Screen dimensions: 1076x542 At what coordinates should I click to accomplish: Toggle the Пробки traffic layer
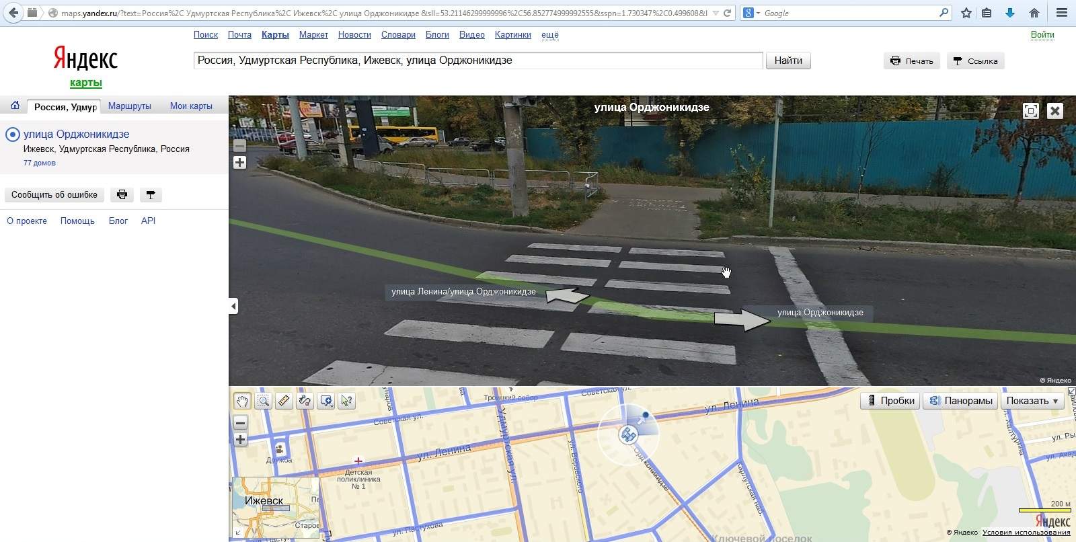tap(891, 401)
